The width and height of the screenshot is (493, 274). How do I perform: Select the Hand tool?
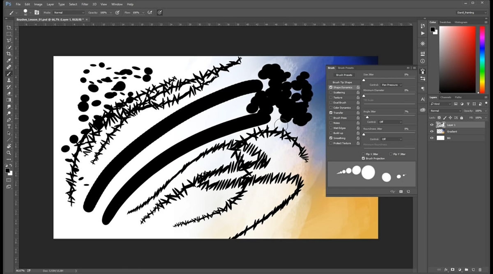[x=9, y=146]
